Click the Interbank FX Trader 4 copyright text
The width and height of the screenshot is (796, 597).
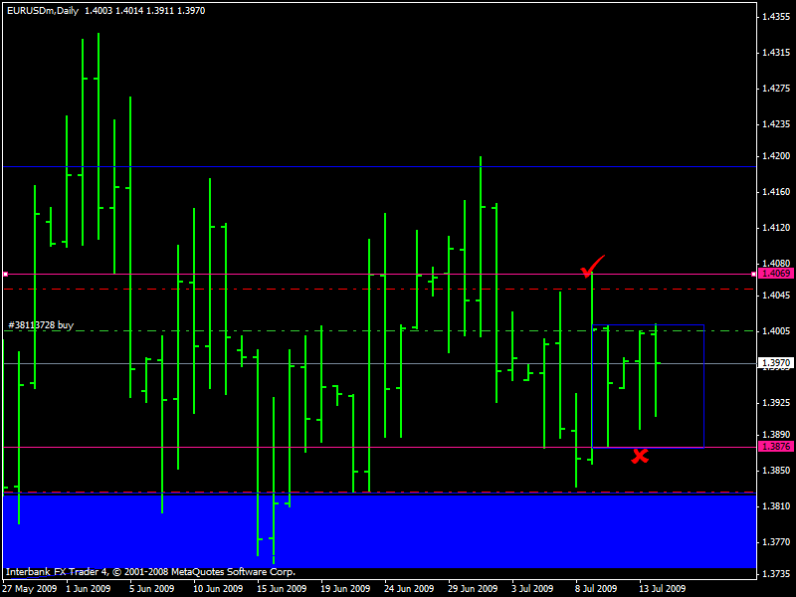pyautogui.click(x=150, y=572)
